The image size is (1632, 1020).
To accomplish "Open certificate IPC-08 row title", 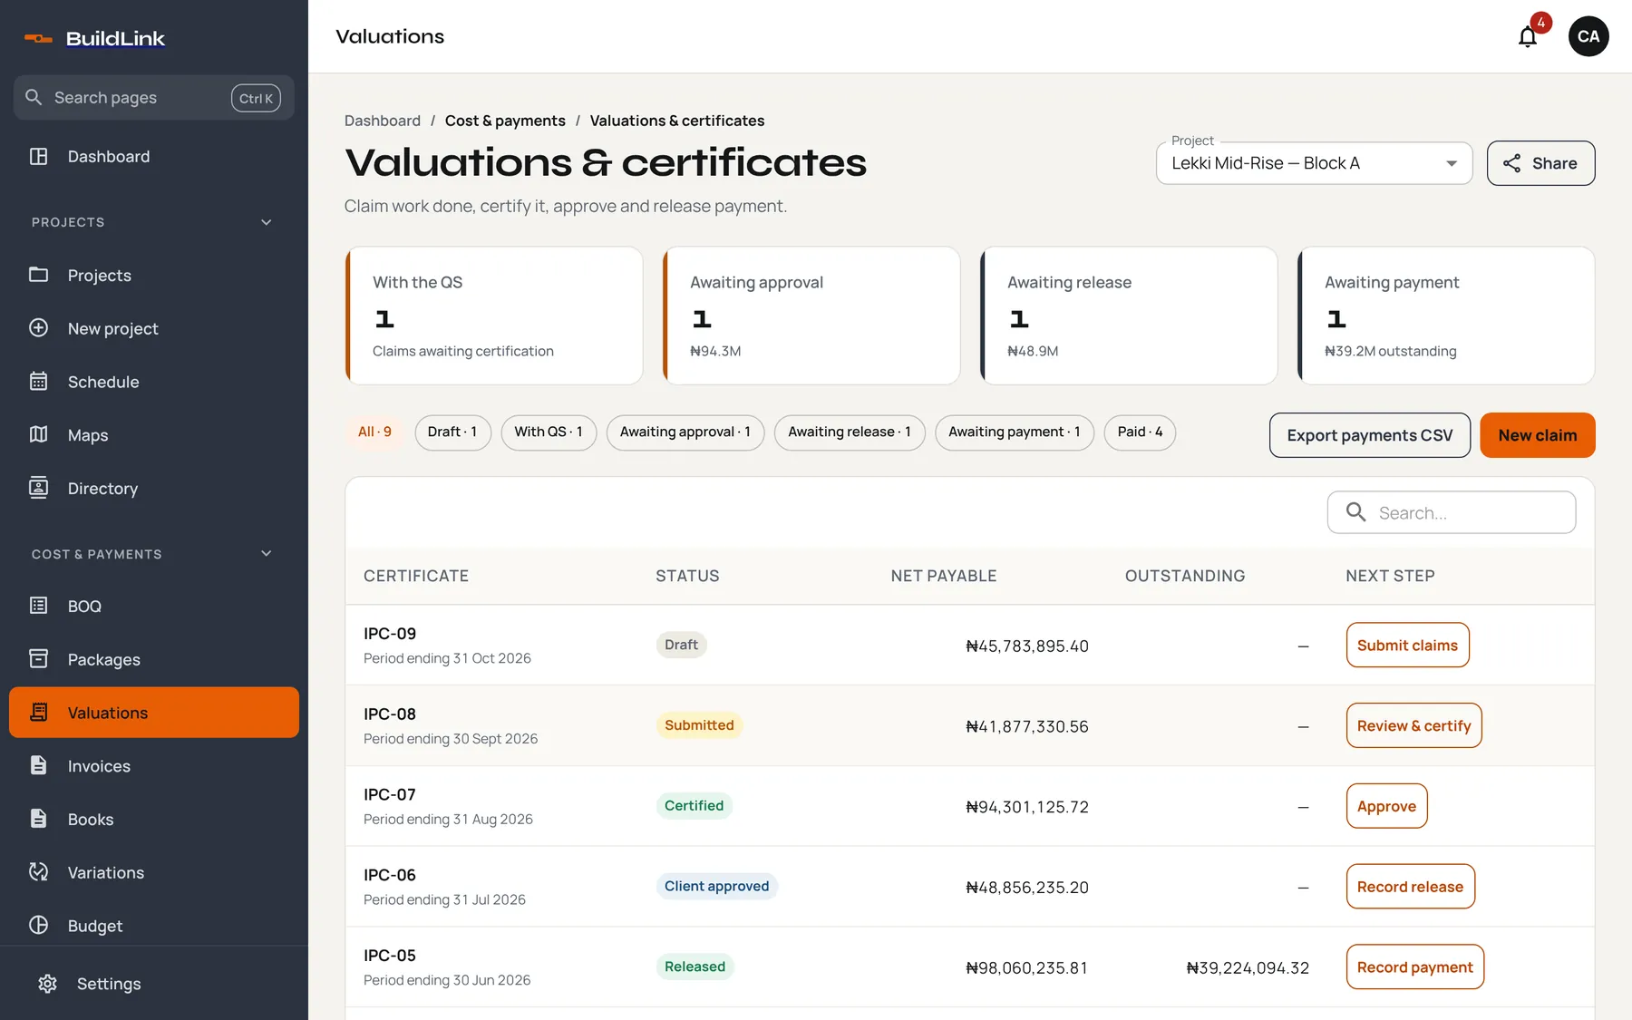I will [x=390, y=714].
